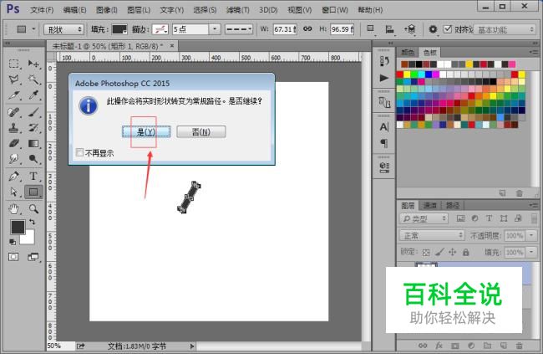Open the tool preset picker arrow
543x354 pixels.
[33, 28]
